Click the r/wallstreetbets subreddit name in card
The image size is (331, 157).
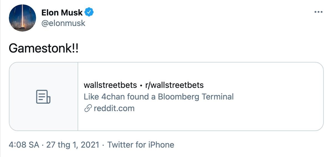point(174,85)
